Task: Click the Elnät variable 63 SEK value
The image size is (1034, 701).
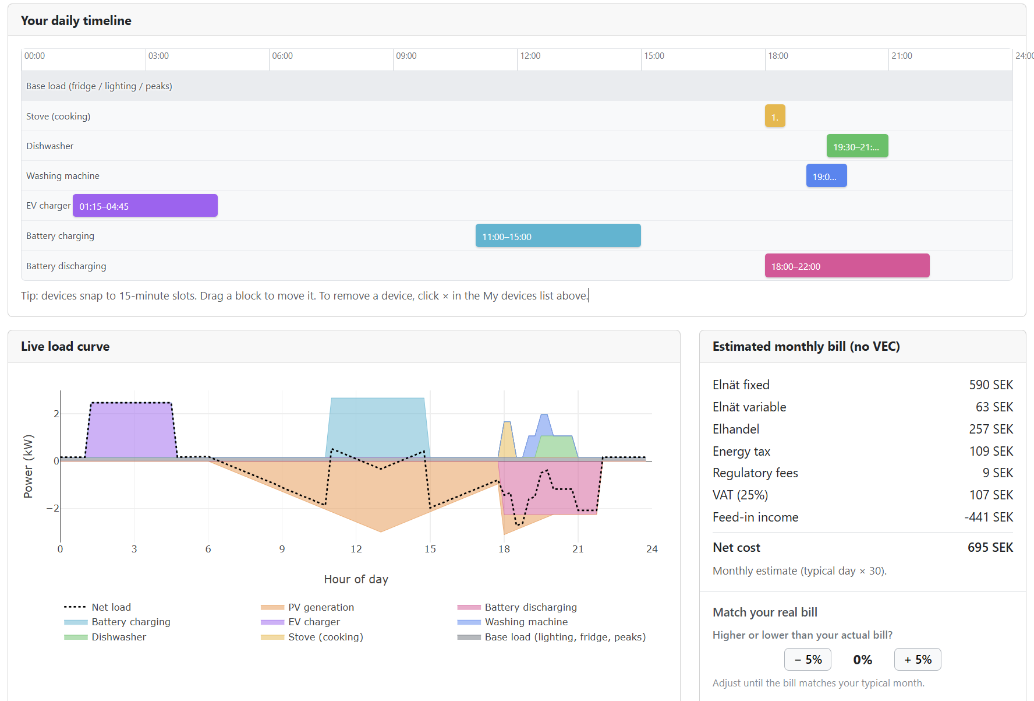Action: (x=994, y=407)
